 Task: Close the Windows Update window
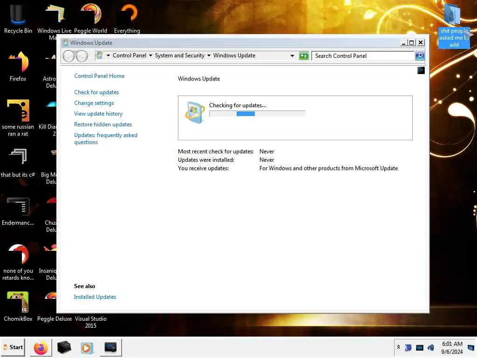click(x=421, y=42)
